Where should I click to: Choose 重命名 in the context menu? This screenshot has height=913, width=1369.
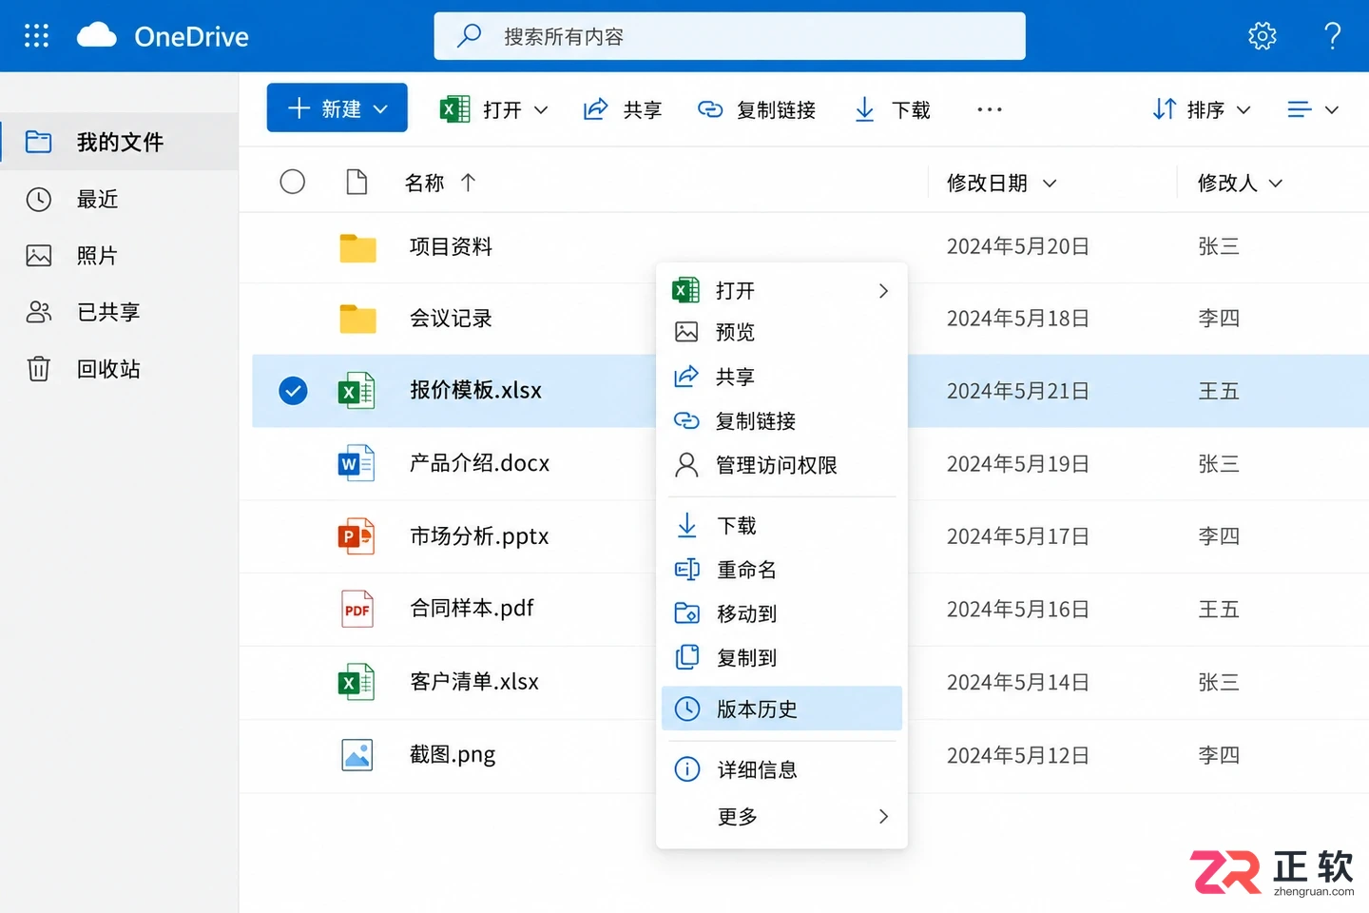(x=781, y=570)
